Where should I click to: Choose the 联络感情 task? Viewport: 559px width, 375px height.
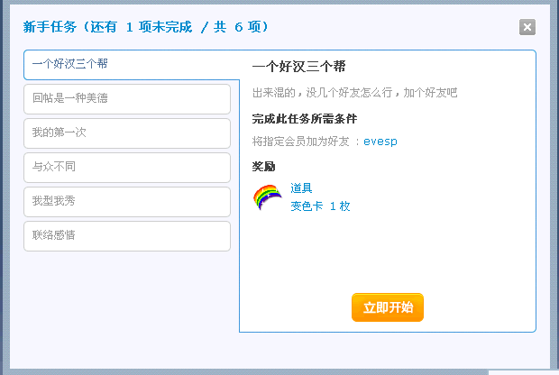pyautogui.click(x=127, y=236)
